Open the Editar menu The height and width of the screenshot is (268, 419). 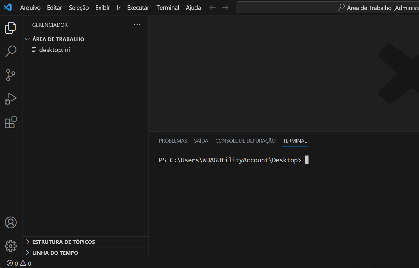point(55,8)
